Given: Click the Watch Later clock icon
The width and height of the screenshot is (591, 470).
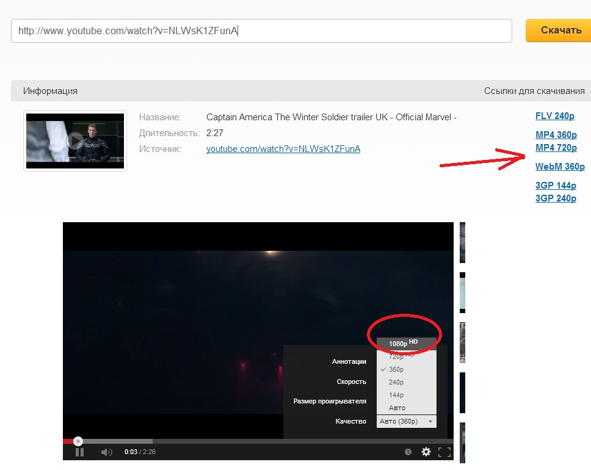Looking at the screenshot, I should pos(408,452).
